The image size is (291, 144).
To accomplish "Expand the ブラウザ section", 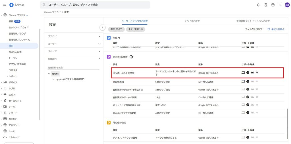I will (99, 36).
